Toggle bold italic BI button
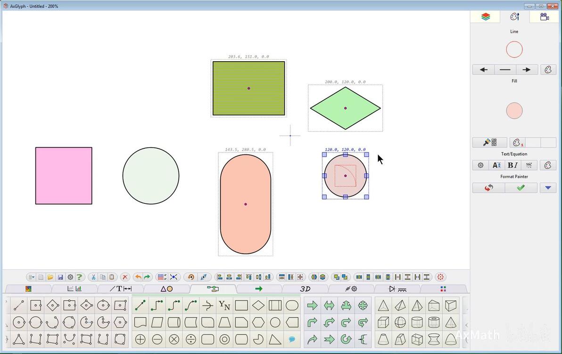562x354 pixels. click(x=512, y=165)
